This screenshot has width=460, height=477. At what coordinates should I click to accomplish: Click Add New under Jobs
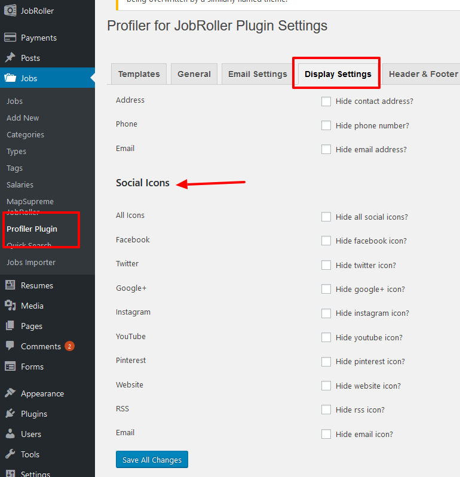[x=23, y=118]
